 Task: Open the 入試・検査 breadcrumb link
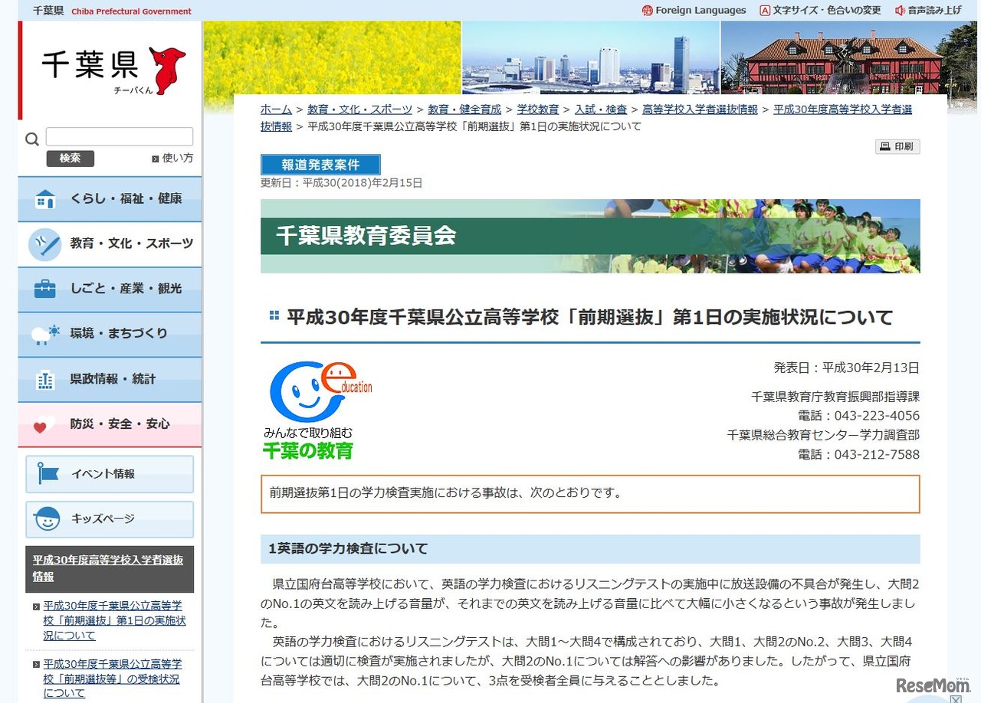(602, 109)
